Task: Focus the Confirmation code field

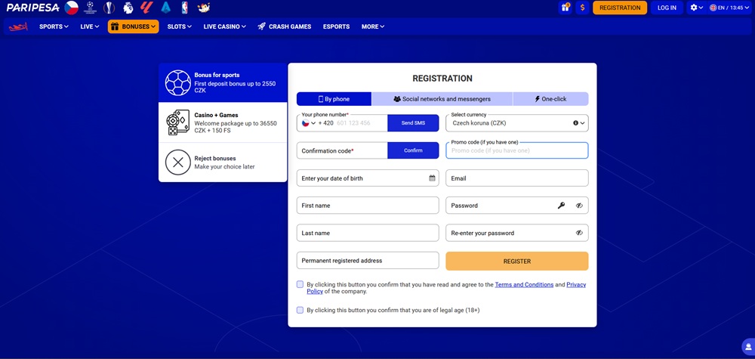Action: click(342, 150)
